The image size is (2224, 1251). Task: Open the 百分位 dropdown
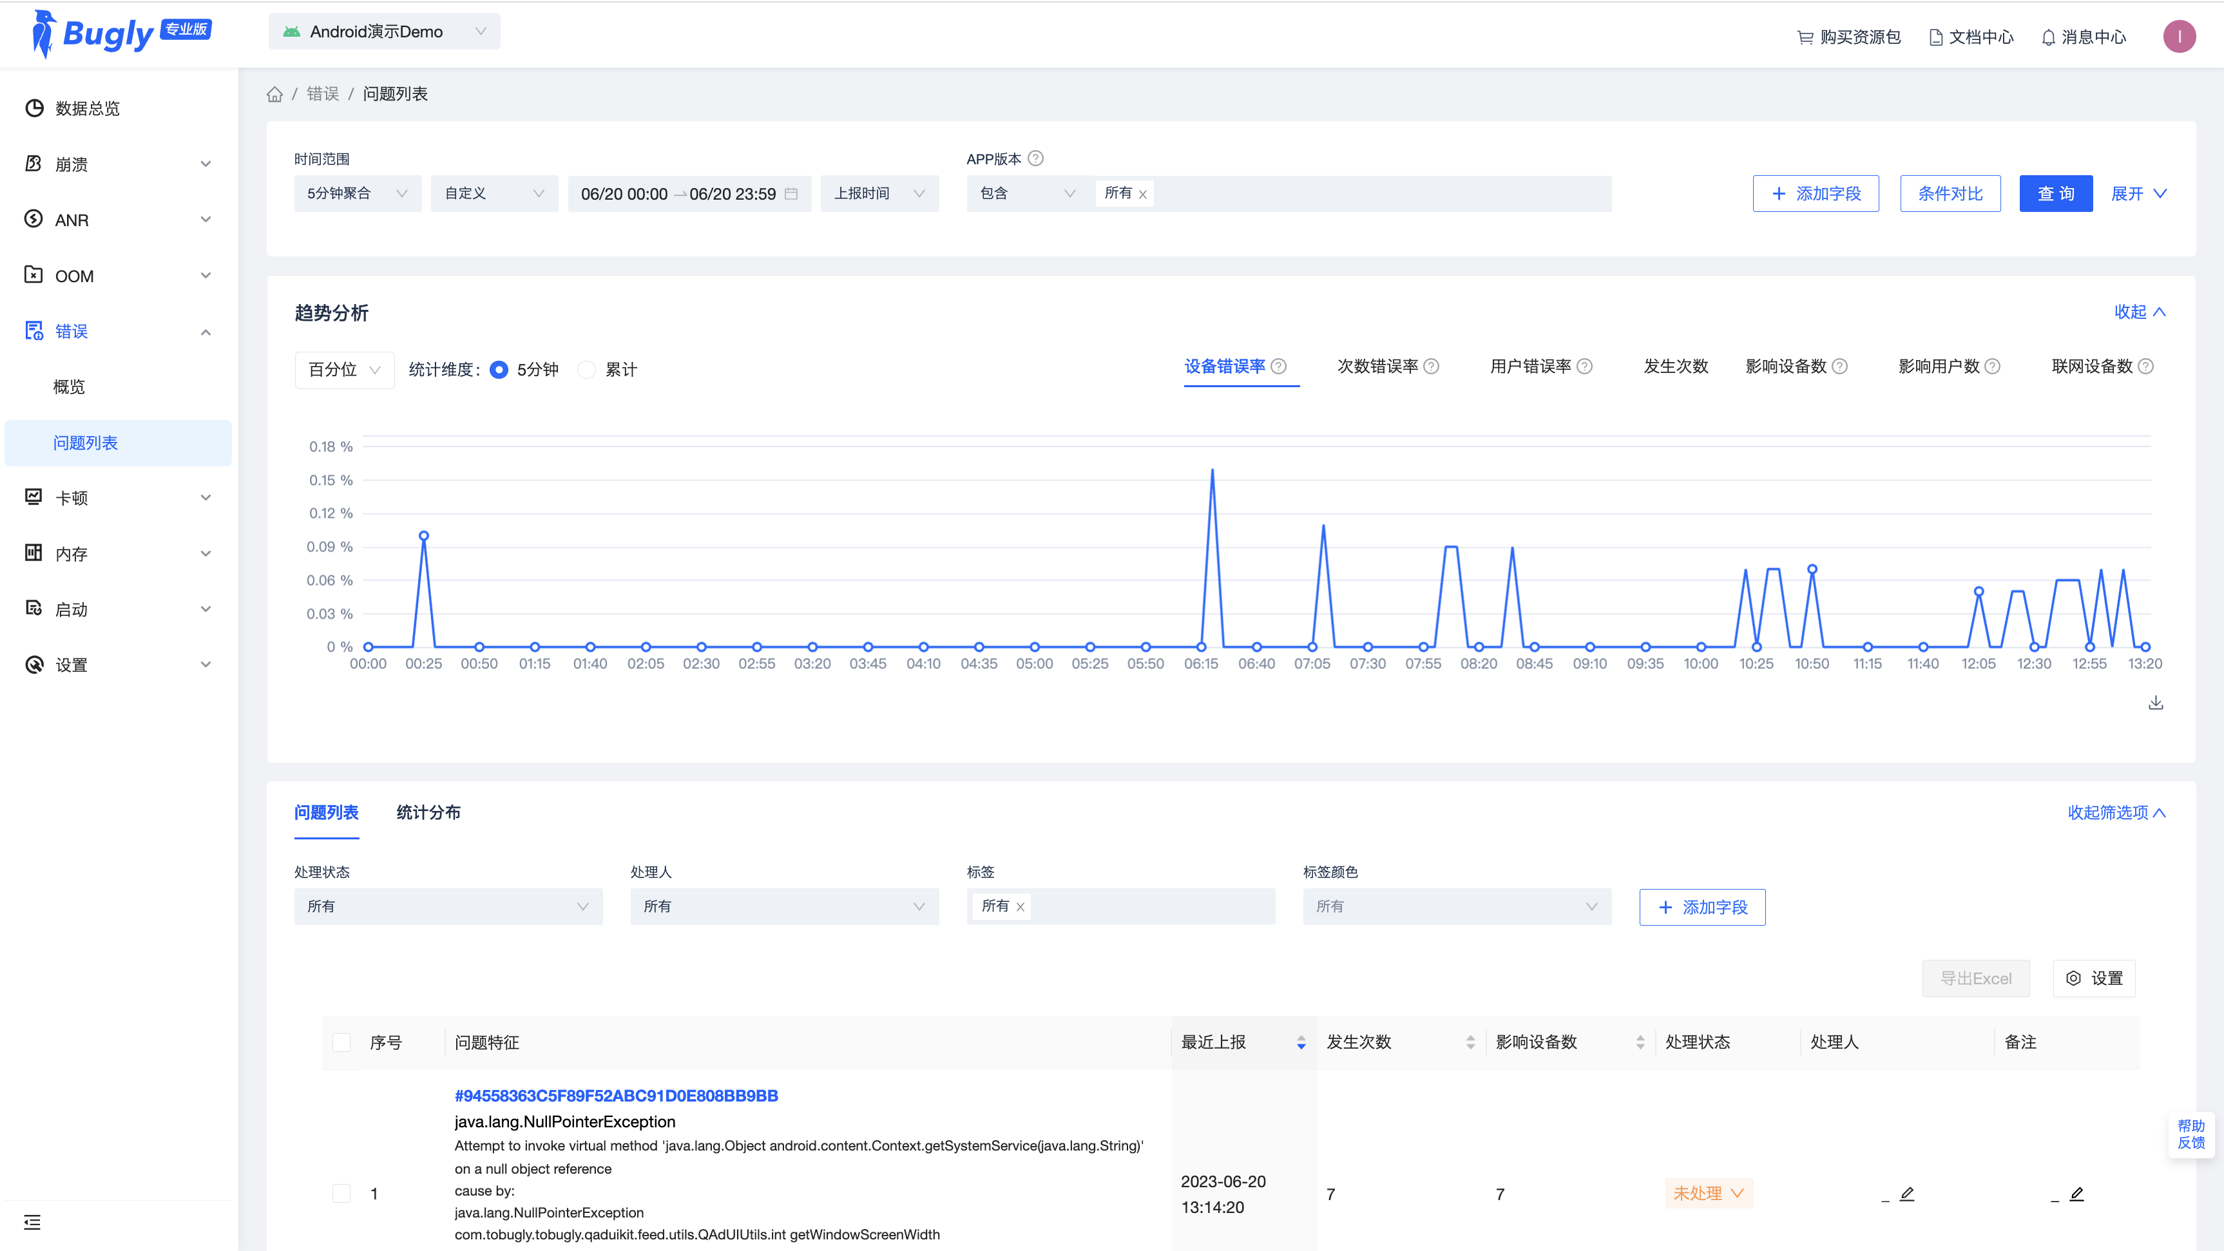[x=345, y=370]
